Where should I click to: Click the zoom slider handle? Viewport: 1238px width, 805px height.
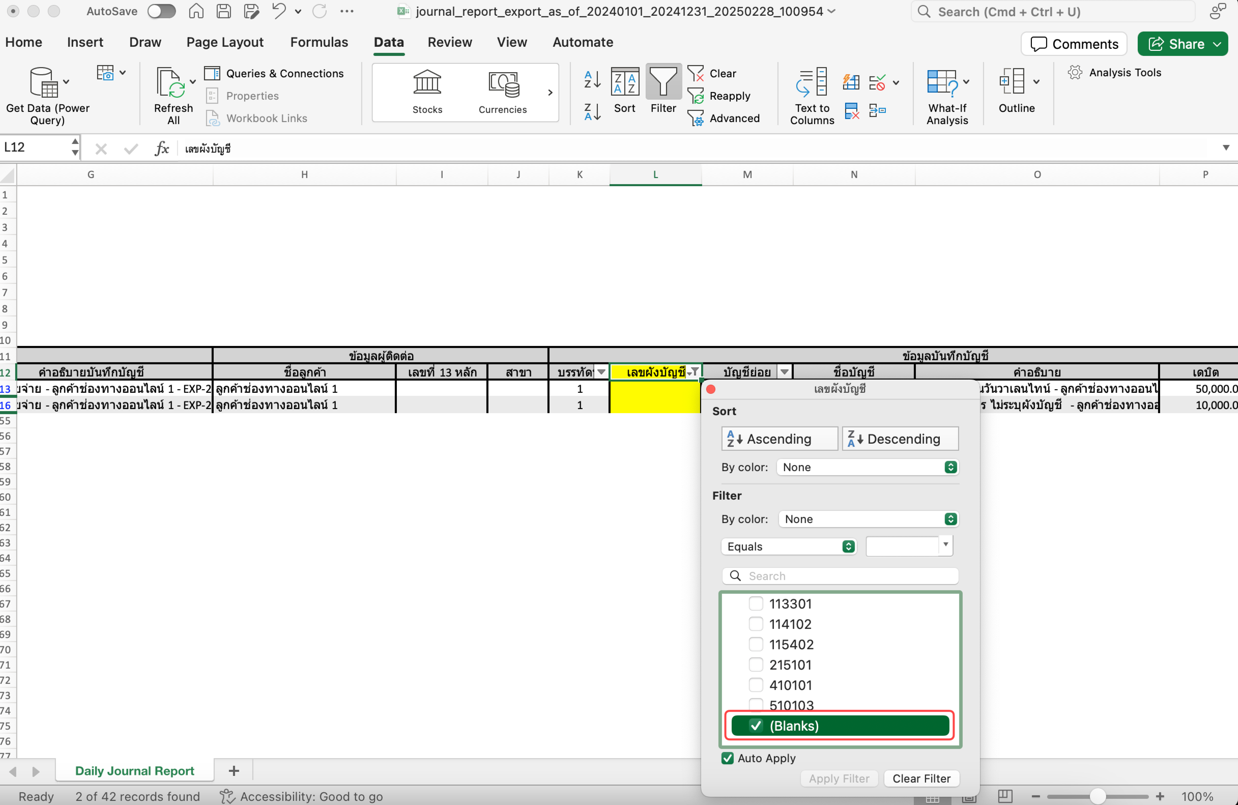(x=1097, y=796)
